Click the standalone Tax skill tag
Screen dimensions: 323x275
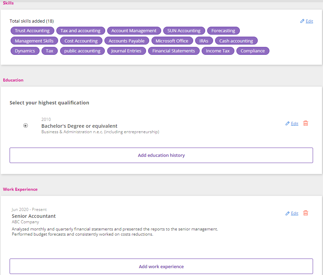49,51
